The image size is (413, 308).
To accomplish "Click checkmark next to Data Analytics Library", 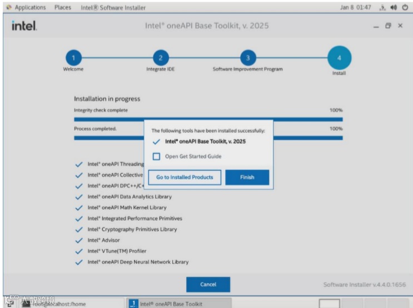I will click(79, 197).
